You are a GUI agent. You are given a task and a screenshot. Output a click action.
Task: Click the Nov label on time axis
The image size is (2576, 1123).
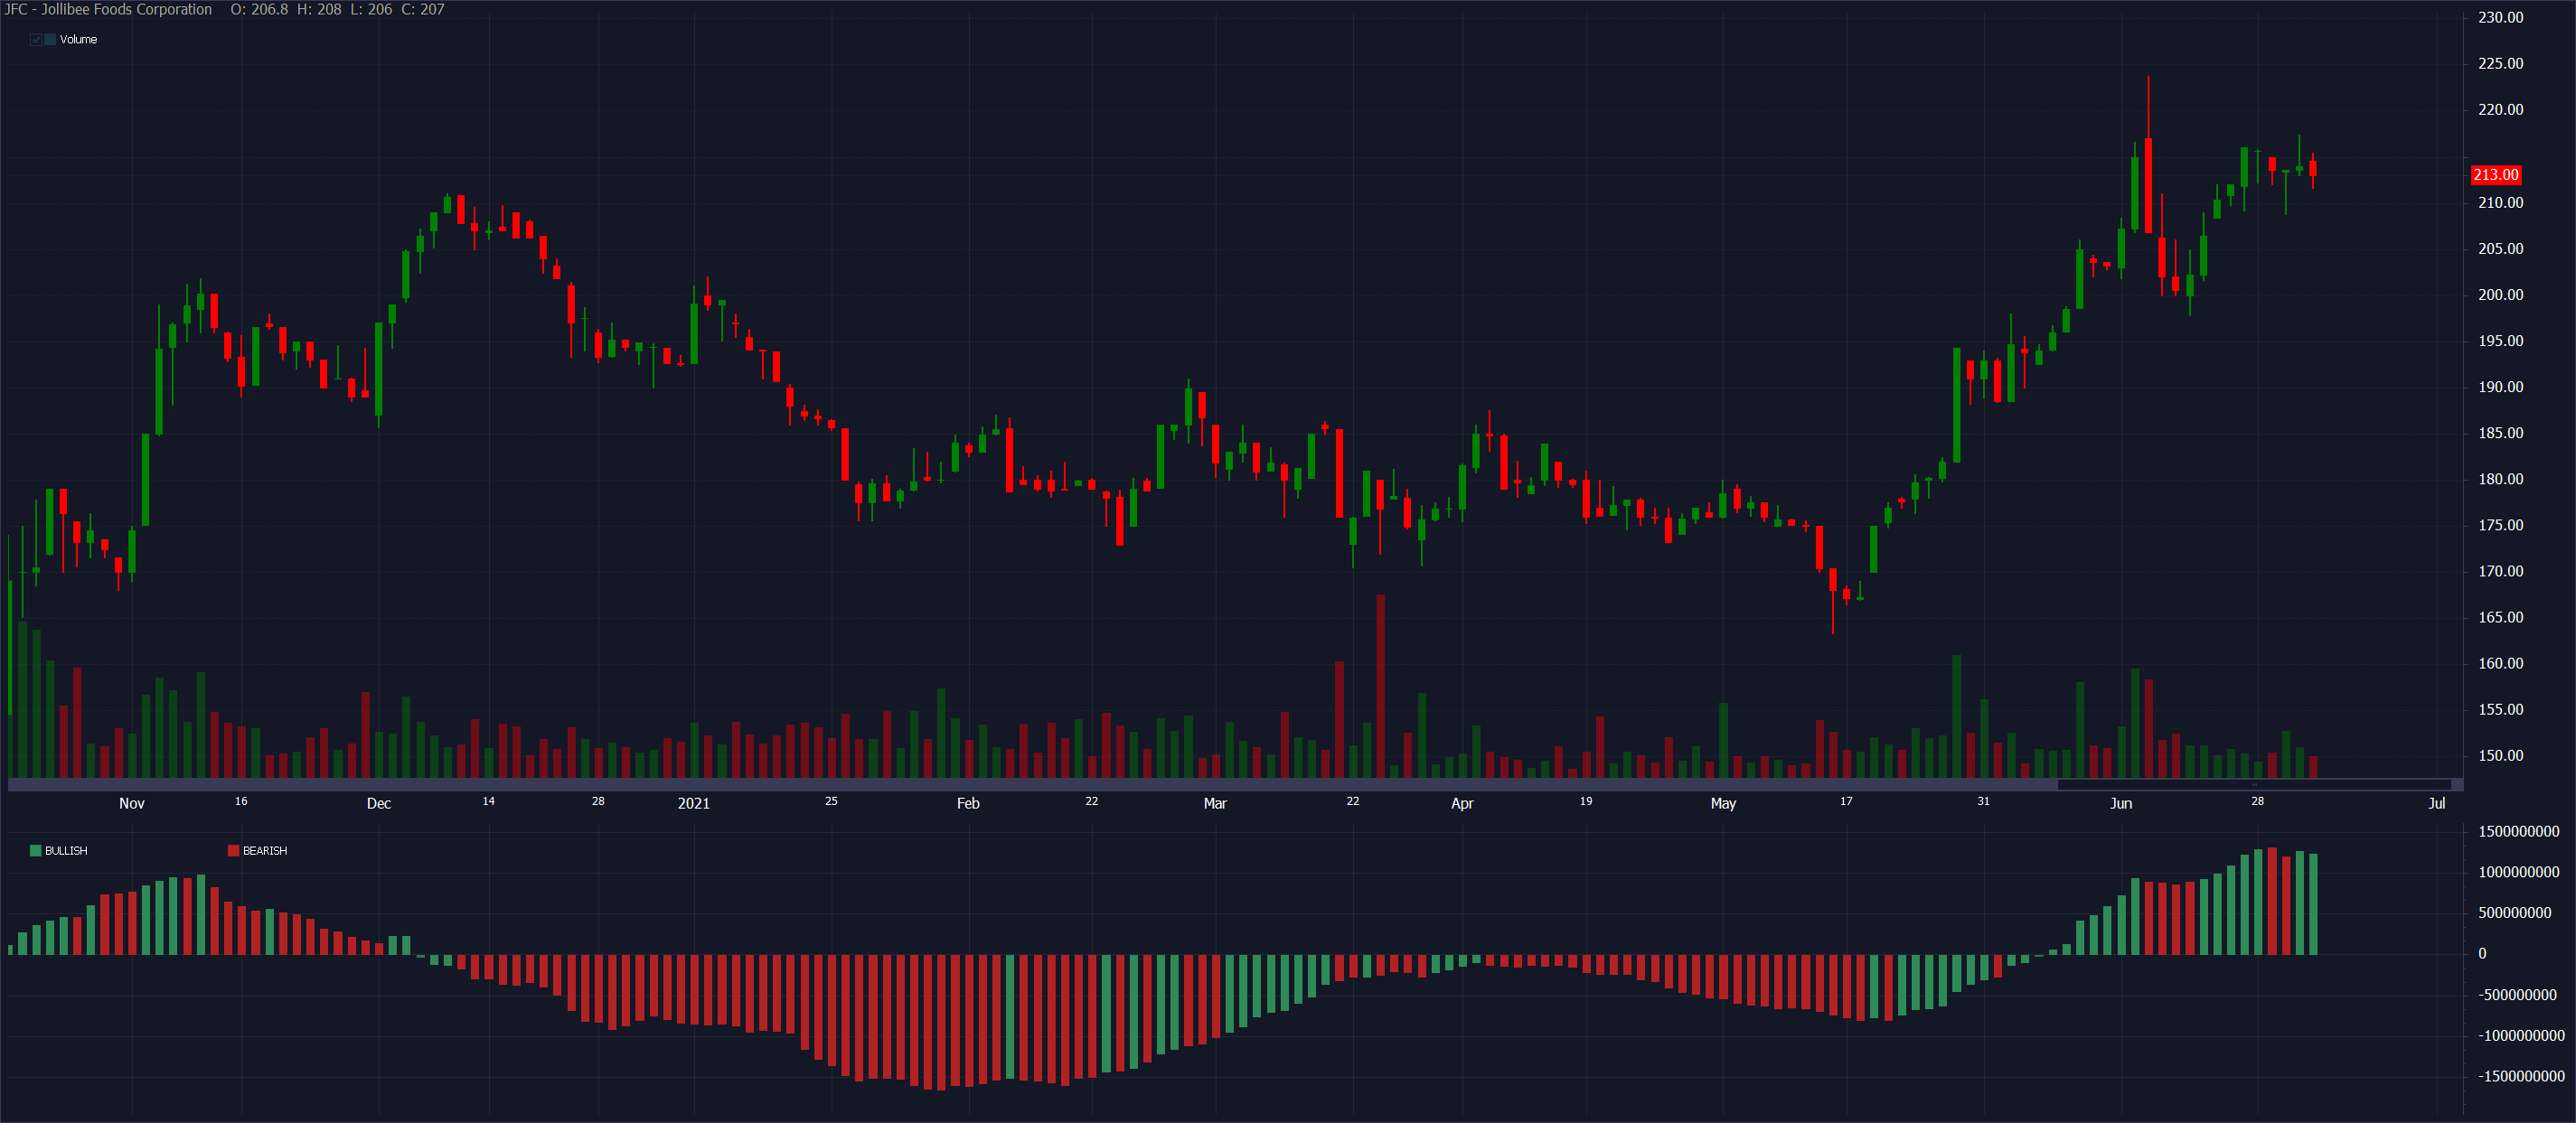(x=132, y=804)
